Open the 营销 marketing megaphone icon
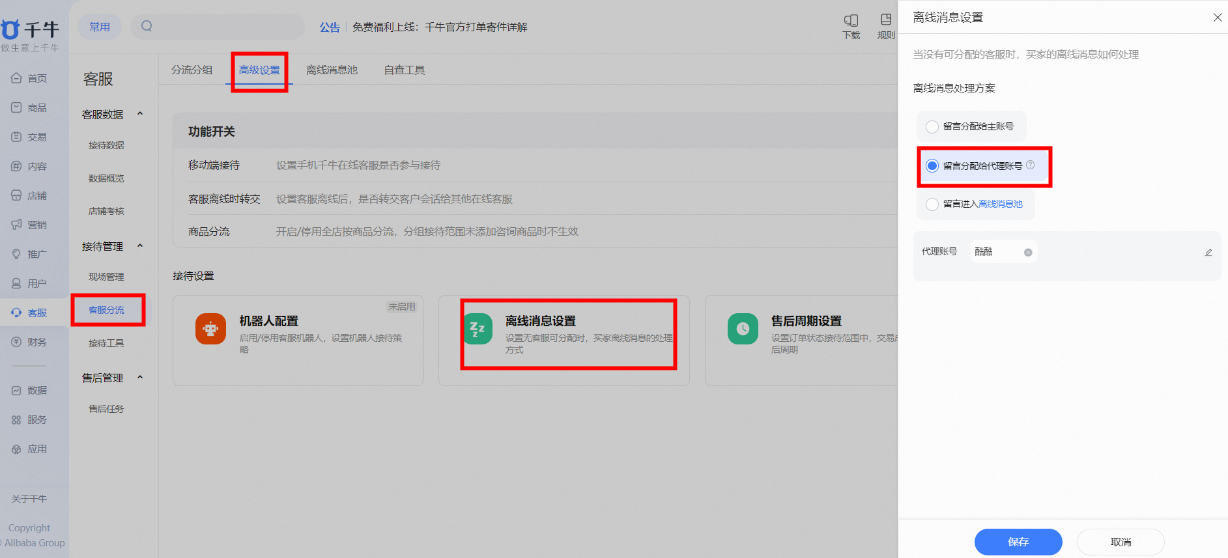Screen dimensions: 1228x558 pyautogui.click(x=16, y=225)
